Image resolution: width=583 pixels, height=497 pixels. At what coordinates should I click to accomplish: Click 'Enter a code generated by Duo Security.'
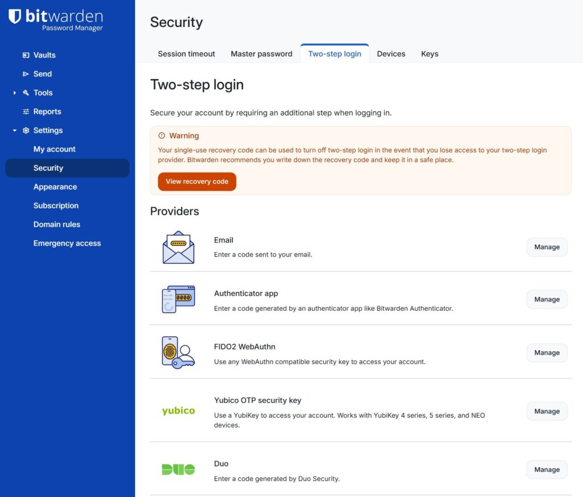click(x=277, y=479)
